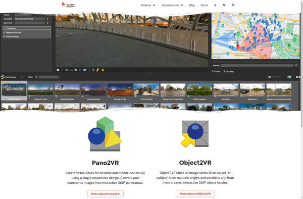Click the Object2VR product logo
303x199 pixels.
pyautogui.click(x=195, y=134)
